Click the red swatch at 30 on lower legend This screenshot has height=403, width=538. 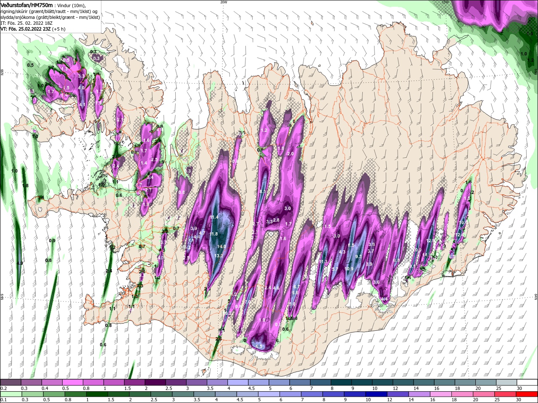pyautogui.click(x=527, y=394)
